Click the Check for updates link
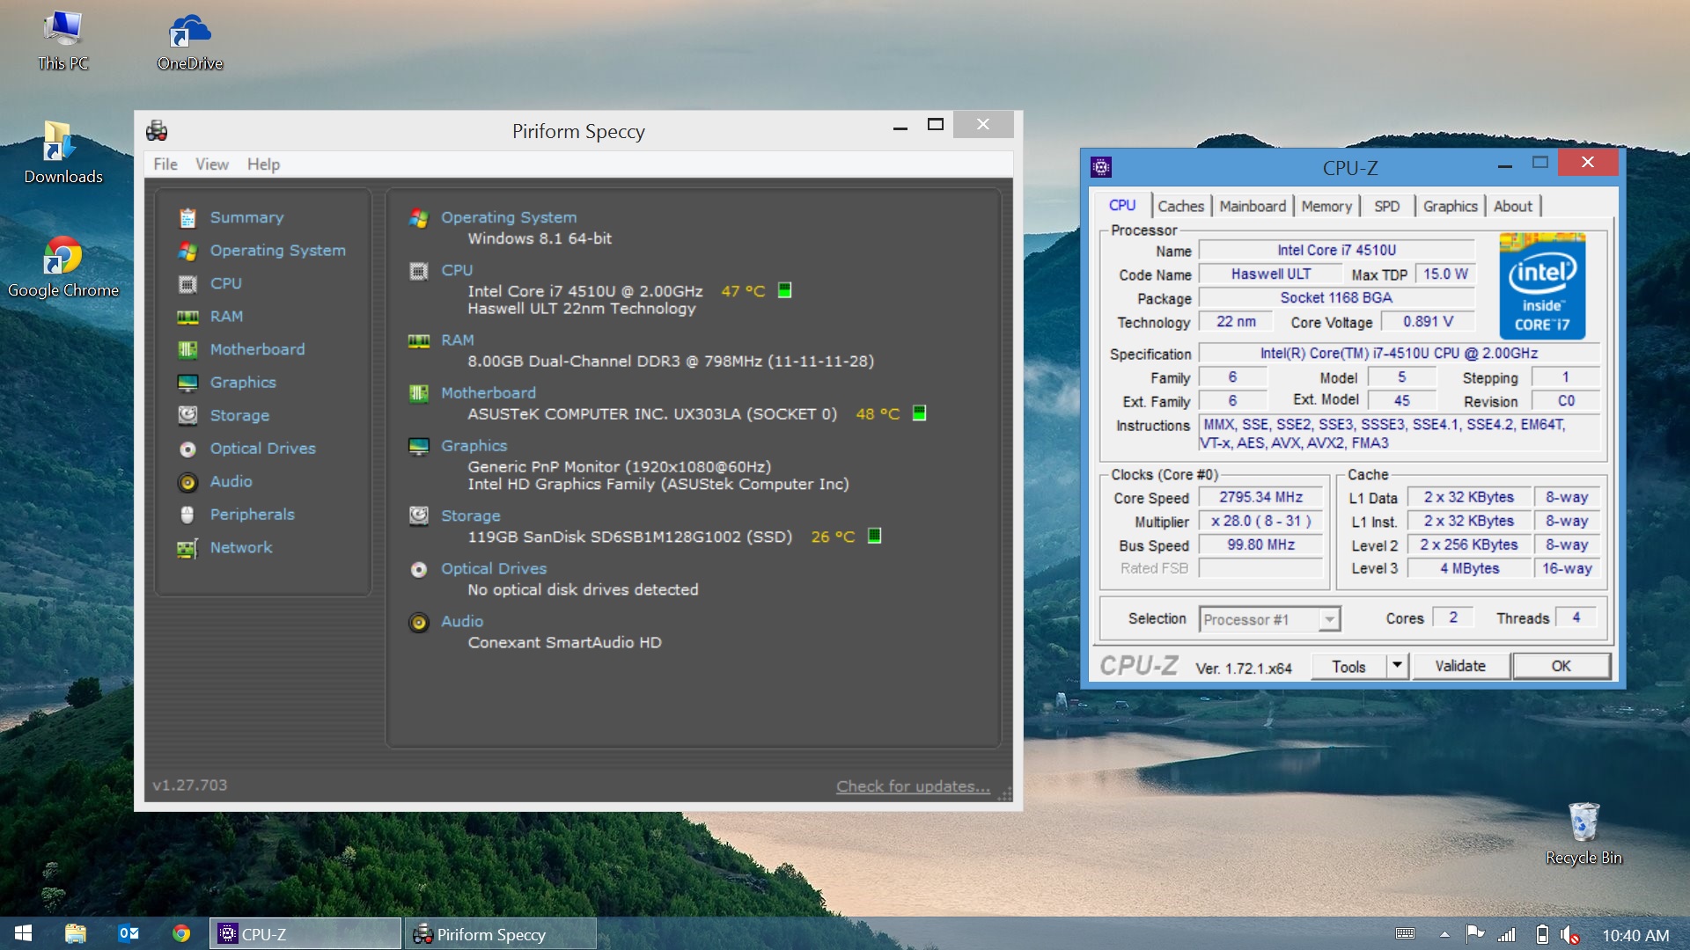This screenshot has width=1690, height=950. click(x=913, y=786)
